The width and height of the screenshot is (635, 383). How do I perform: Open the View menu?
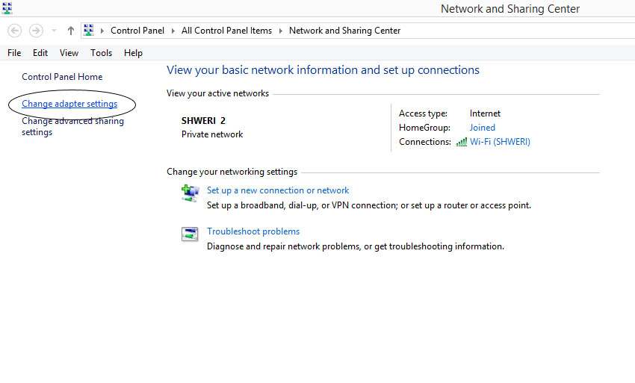(69, 53)
